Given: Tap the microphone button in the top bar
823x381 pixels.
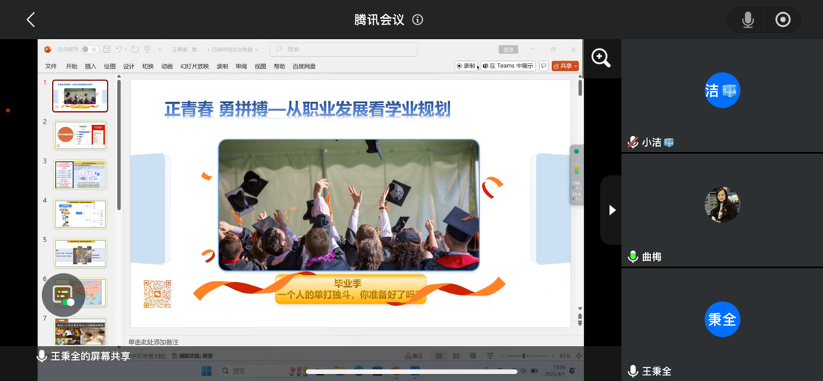Looking at the screenshot, I should [x=747, y=20].
